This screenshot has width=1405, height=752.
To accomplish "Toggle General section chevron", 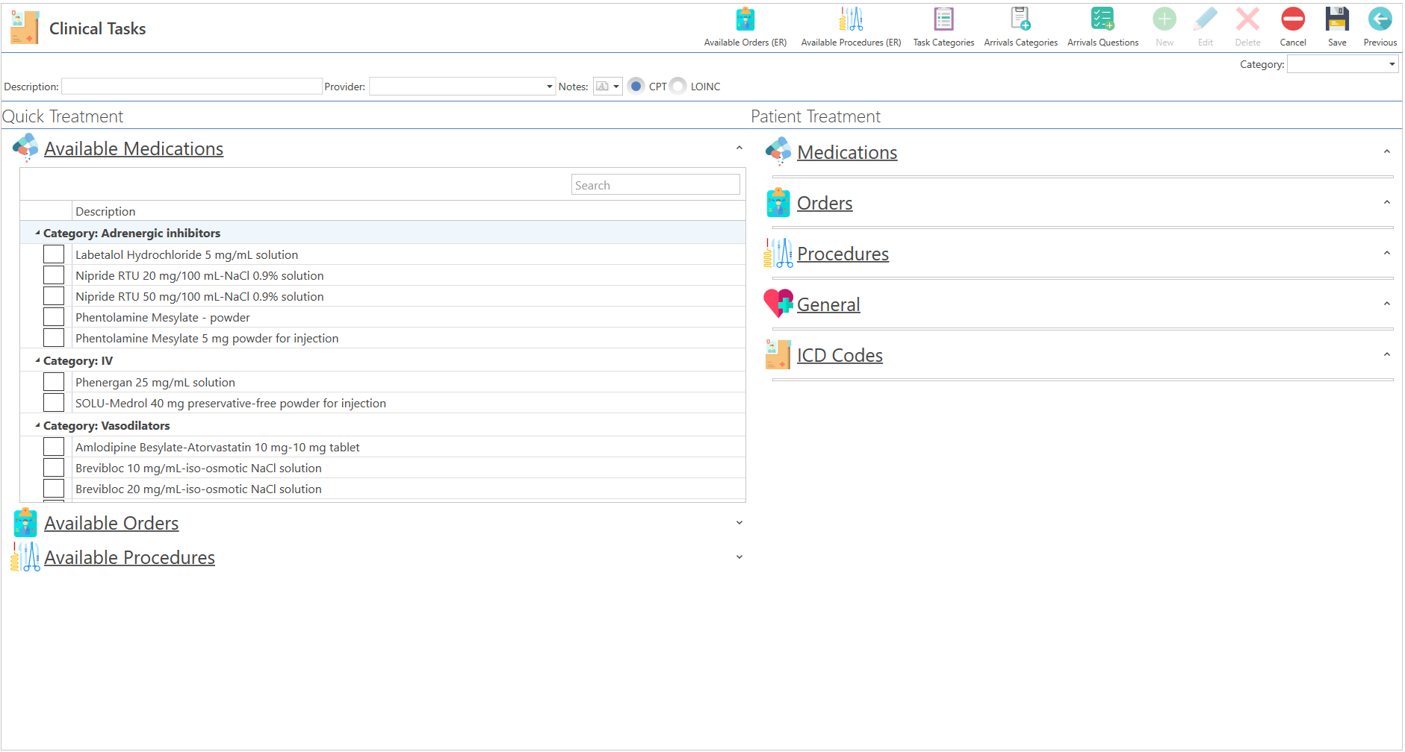I will [x=1387, y=304].
